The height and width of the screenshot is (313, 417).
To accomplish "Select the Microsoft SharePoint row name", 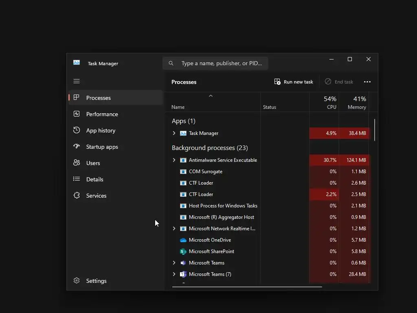I will coord(211,251).
